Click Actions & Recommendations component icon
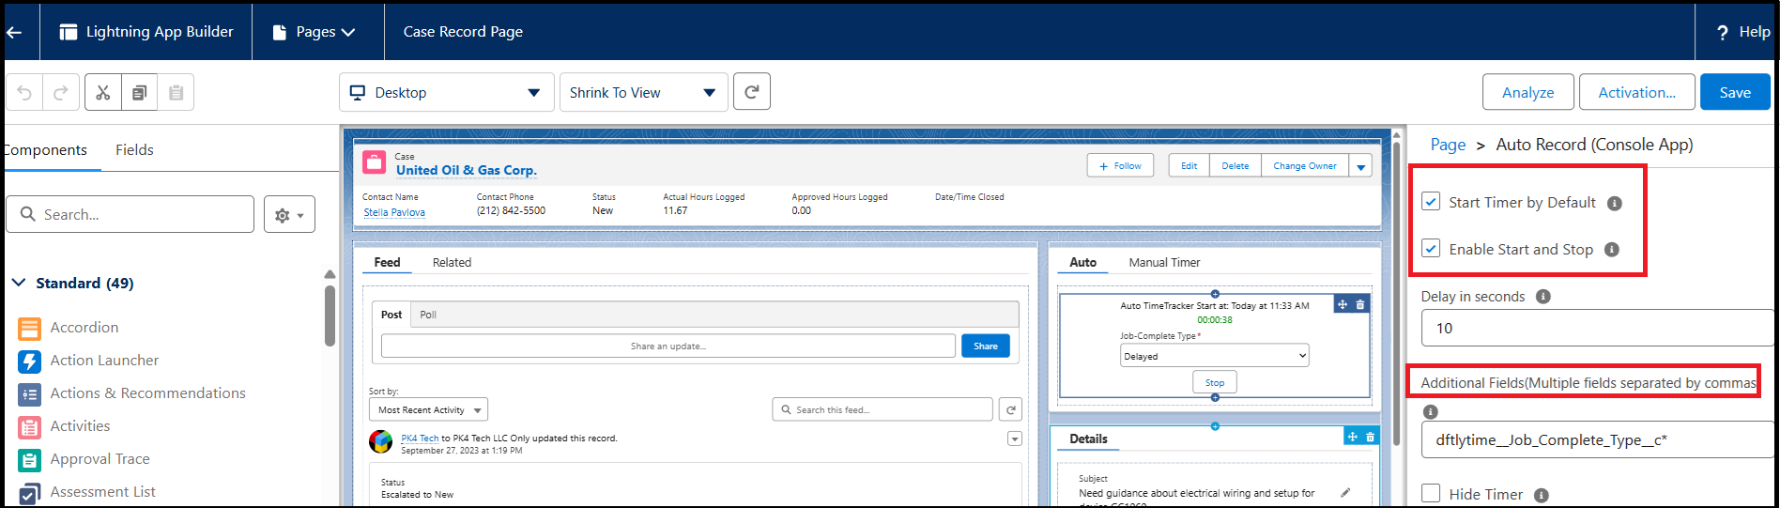This screenshot has height=508, width=1780. point(30,393)
